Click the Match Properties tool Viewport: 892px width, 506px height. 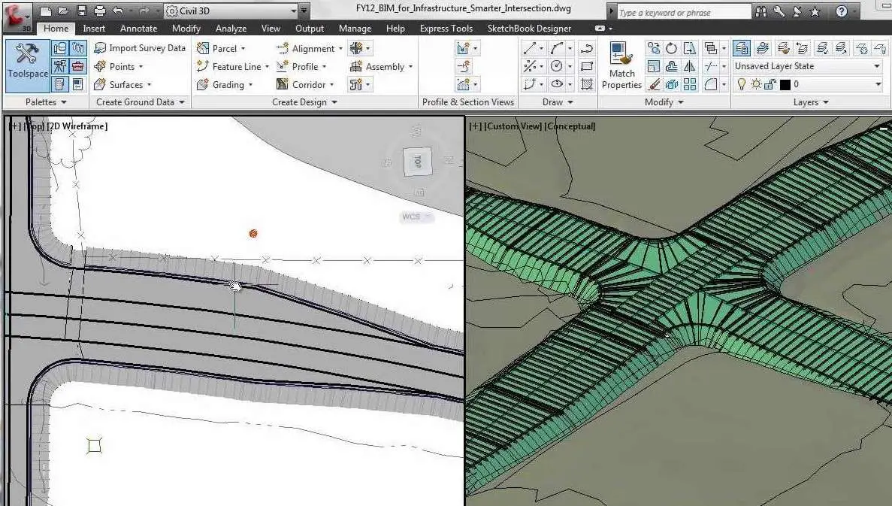(x=621, y=65)
